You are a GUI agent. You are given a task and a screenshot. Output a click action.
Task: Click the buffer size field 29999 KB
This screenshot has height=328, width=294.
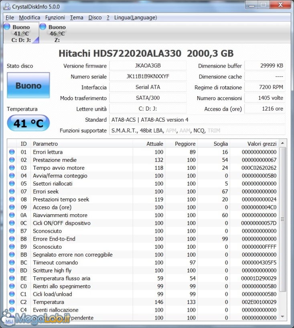pos(265,66)
